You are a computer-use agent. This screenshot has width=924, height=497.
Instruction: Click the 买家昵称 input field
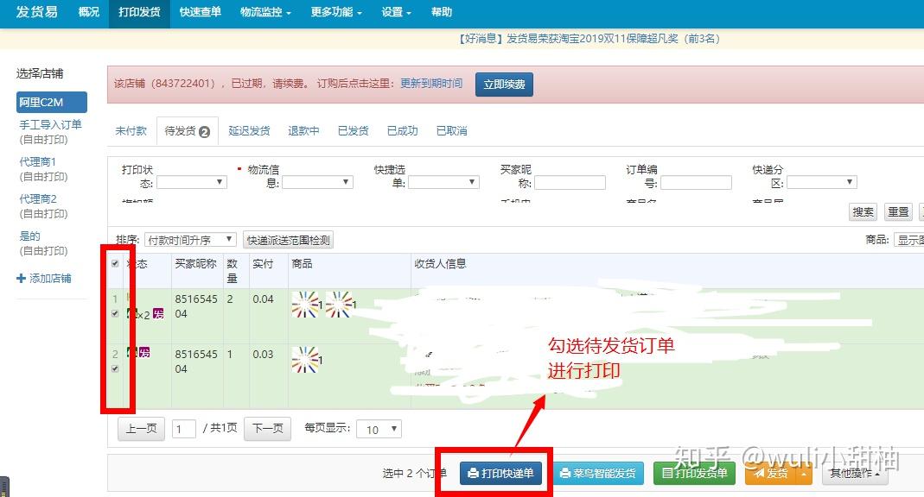tap(570, 182)
